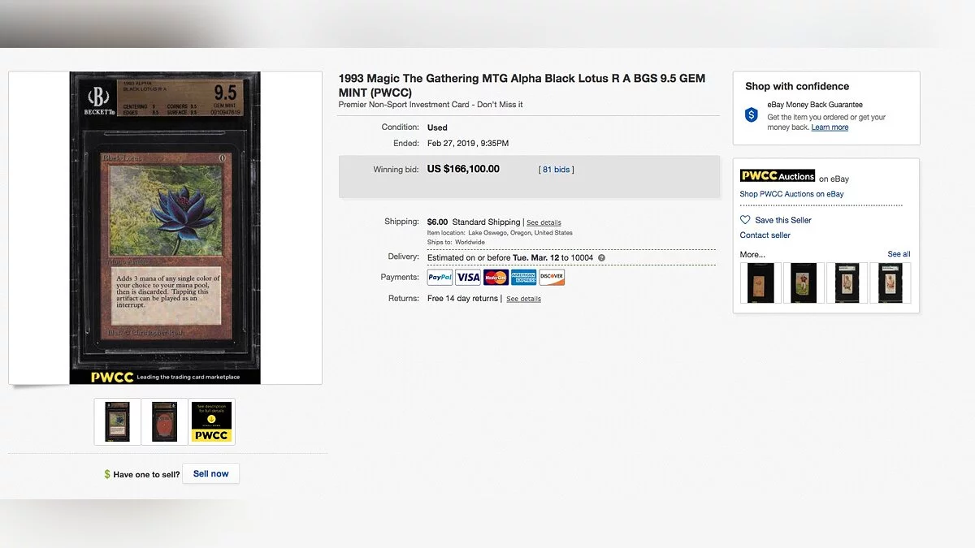Image resolution: width=975 pixels, height=548 pixels.
Task: Click the delivery estimate help question icon
Action: 601,258
